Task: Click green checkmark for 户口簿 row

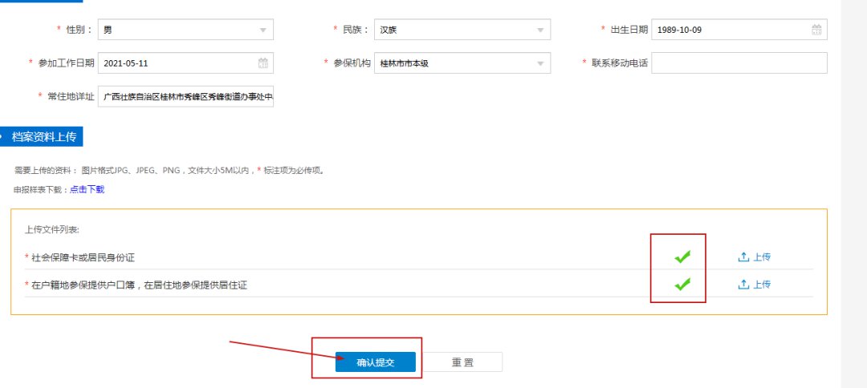Action: [x=682, y=284]
